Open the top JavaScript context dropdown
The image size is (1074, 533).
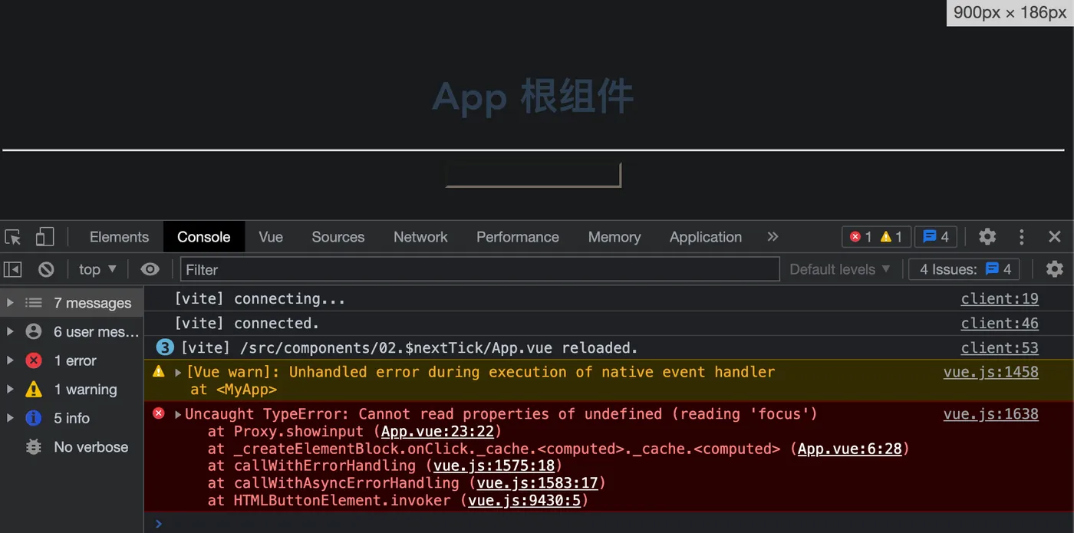click(x=97, y=269)
